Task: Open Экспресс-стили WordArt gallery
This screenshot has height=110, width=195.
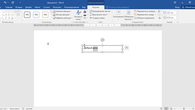Action: 78,15
